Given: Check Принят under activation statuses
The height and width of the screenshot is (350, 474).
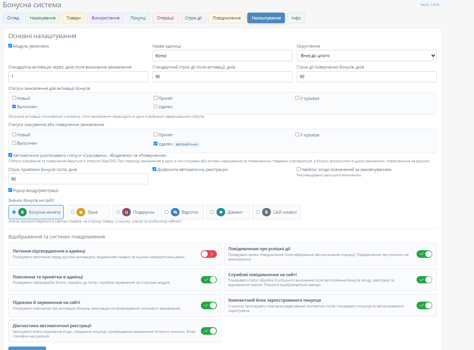Looking at the screenshot, I should click(x=156, y=98).
